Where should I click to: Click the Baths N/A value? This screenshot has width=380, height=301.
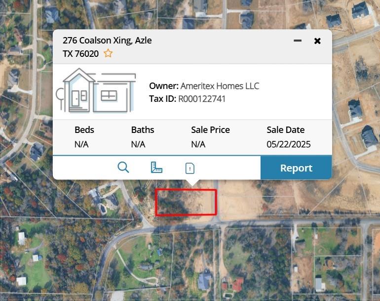click(x=138, y=144)
